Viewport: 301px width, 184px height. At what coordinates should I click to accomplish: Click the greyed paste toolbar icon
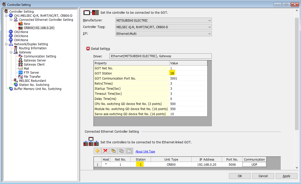tap(129, 151)
